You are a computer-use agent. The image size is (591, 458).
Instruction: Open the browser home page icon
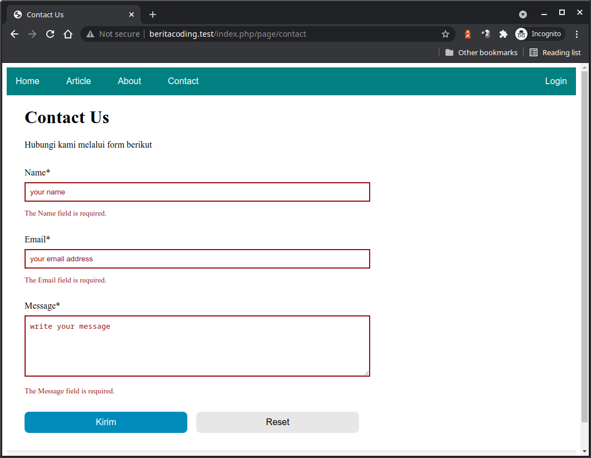(67, 34)
